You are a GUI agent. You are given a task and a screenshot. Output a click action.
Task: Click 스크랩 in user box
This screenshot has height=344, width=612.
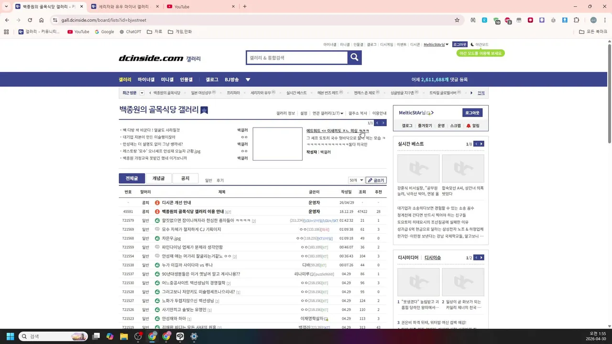click(455, 126)
